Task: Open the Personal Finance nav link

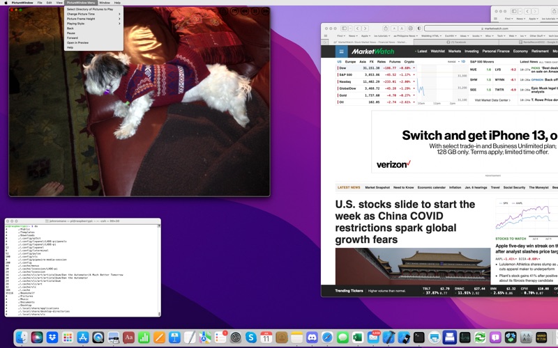Action: [x=496, y=51]
